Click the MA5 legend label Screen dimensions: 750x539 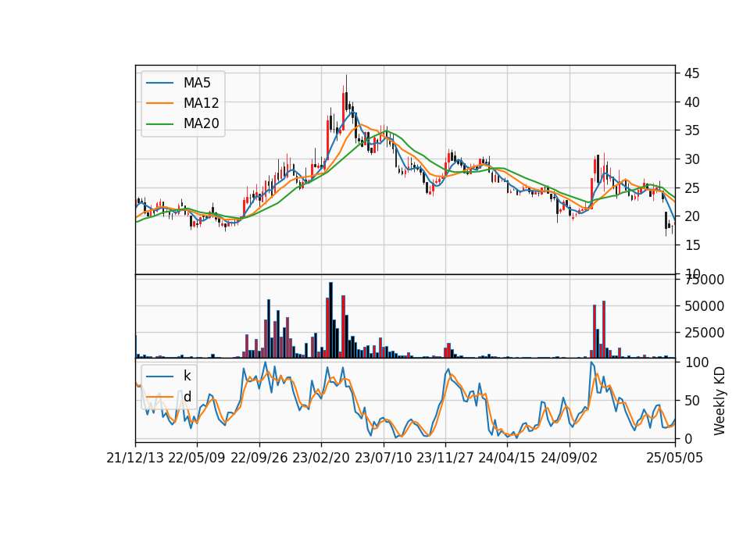click(197, 83)
